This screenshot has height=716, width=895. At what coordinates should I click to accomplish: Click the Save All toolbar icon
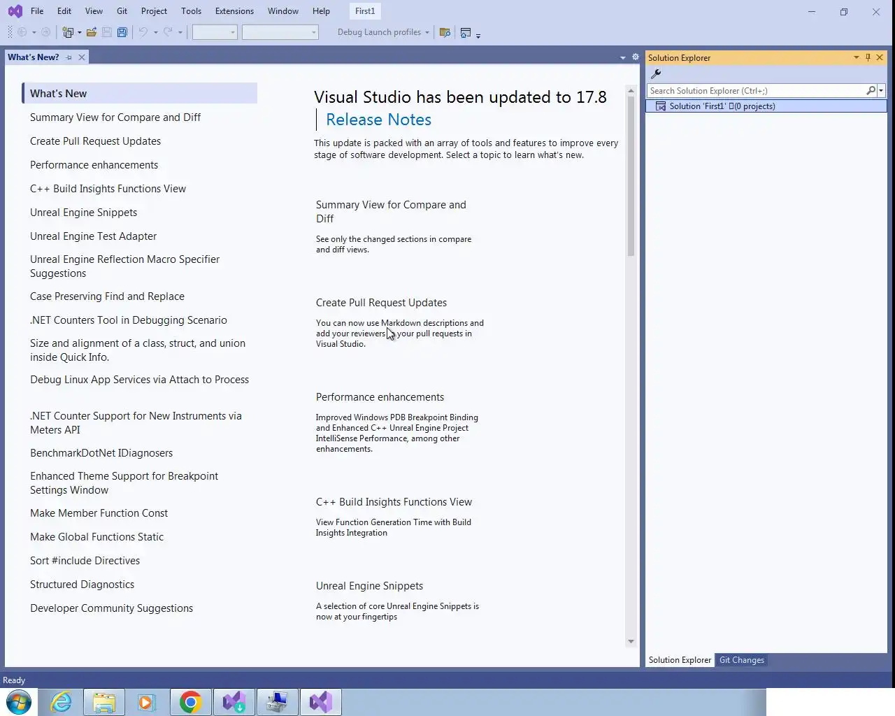[x=122, y=32]
